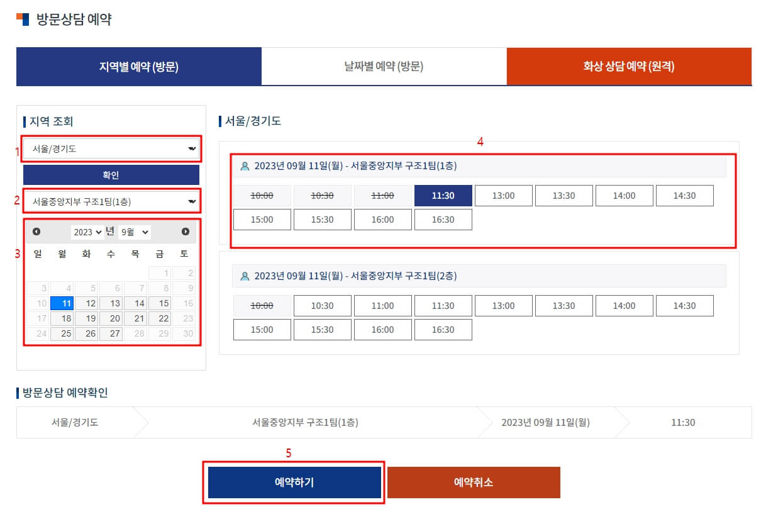This screenshot has width=766, height=519.
Task: Open the 9월 month dropdown
Action: click(133, 232)
